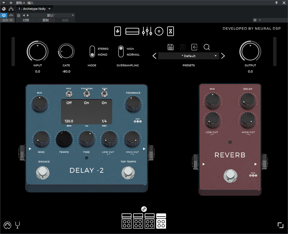Image resolution: width=288 pixels, height=234 pixels.
Task: Open the cabinet speaker section
Action: [159, 31]
